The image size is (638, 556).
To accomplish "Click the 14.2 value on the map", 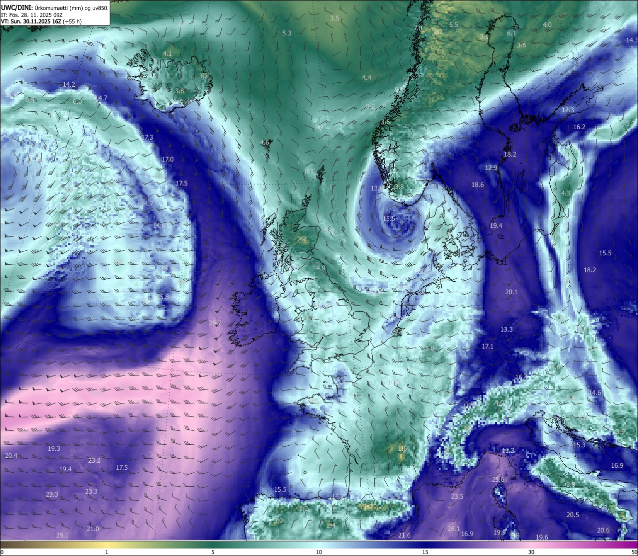I will tap(69, 85).
